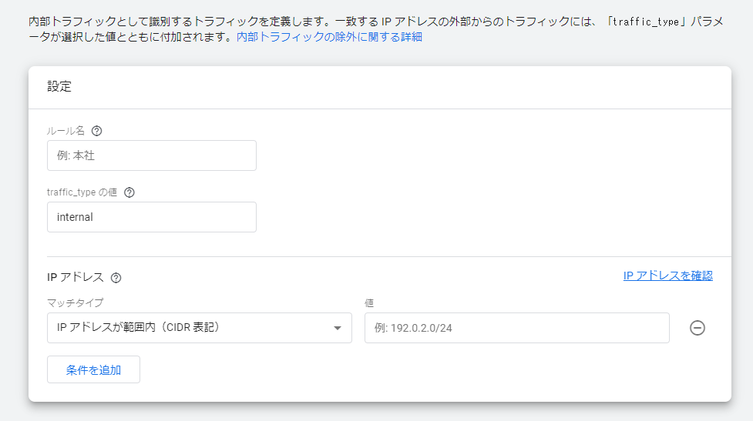Viewport: 753px width, 421px height.
Task: Click the divider line above IP アドレス section
Action: coord(389,256)
